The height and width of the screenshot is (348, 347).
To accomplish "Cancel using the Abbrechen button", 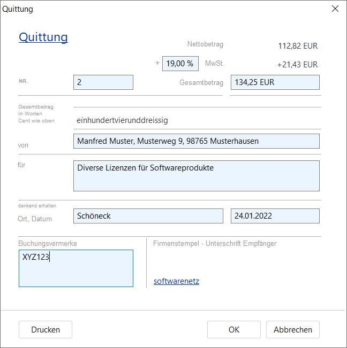I will 292,329.
